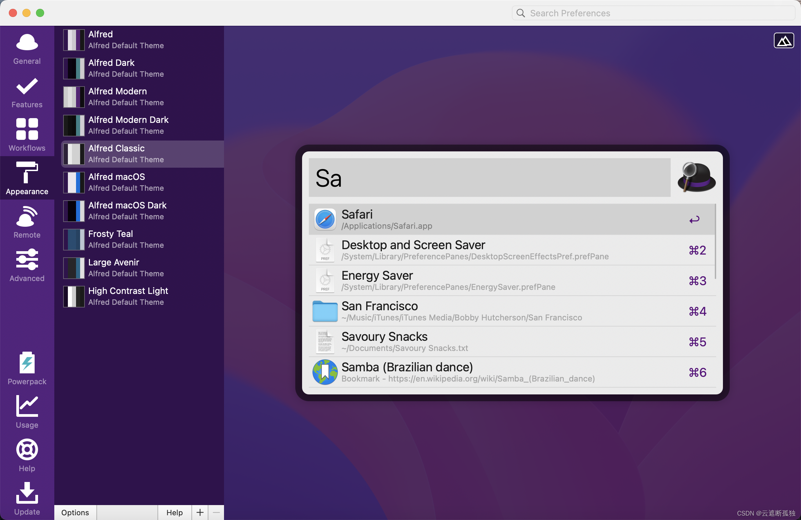
Task: Click the preview results scrollbar
Action: tap(715, 242)
